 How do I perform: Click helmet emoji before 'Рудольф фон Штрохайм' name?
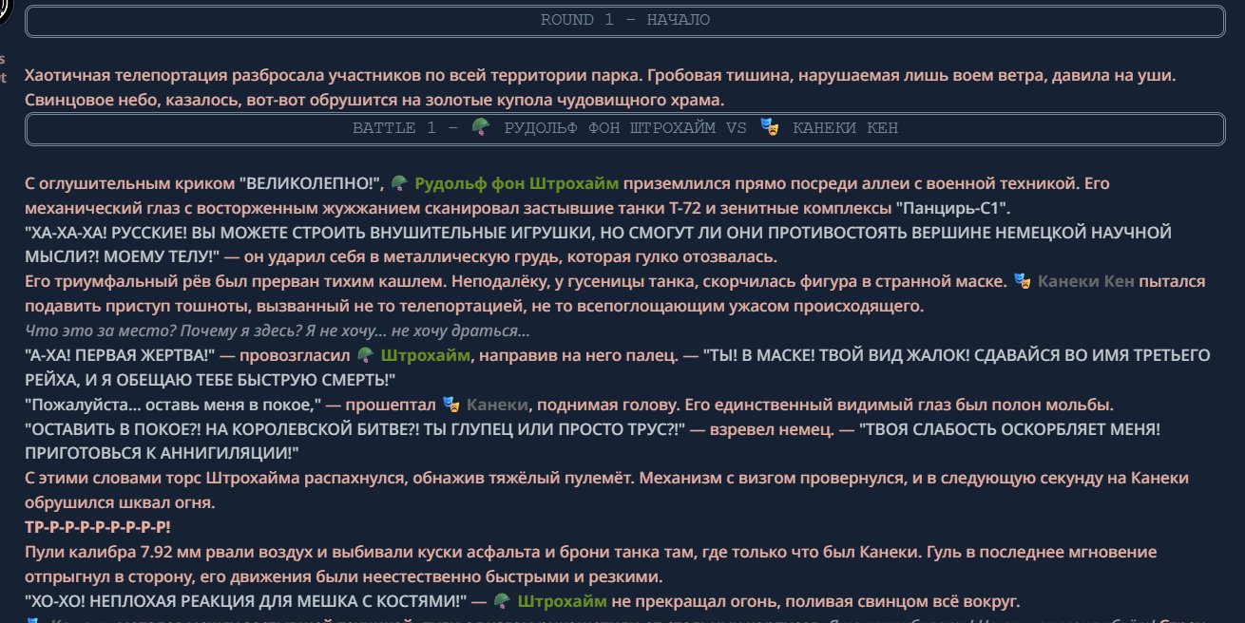[x=399, y=183]
